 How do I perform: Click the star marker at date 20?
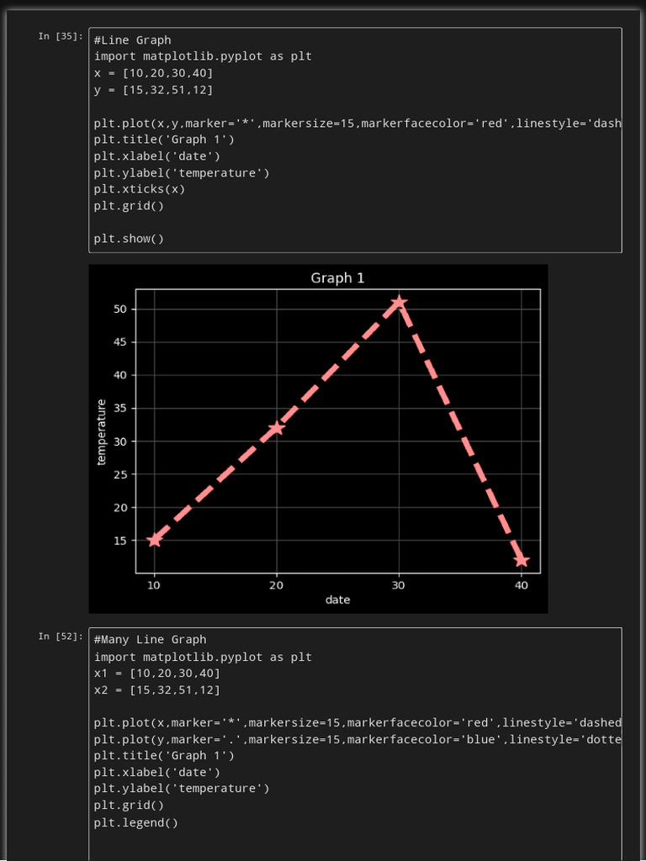pos(276,428)
